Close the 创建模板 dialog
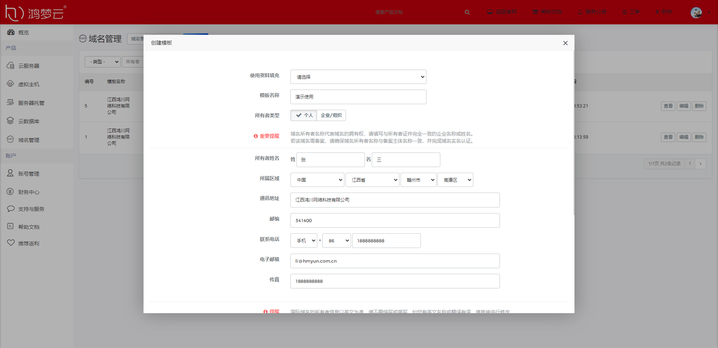Viewport: 718px width, 348px height. 565,43
